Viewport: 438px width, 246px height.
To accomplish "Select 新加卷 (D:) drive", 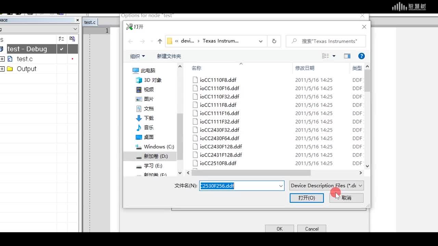I will [151, 156].
